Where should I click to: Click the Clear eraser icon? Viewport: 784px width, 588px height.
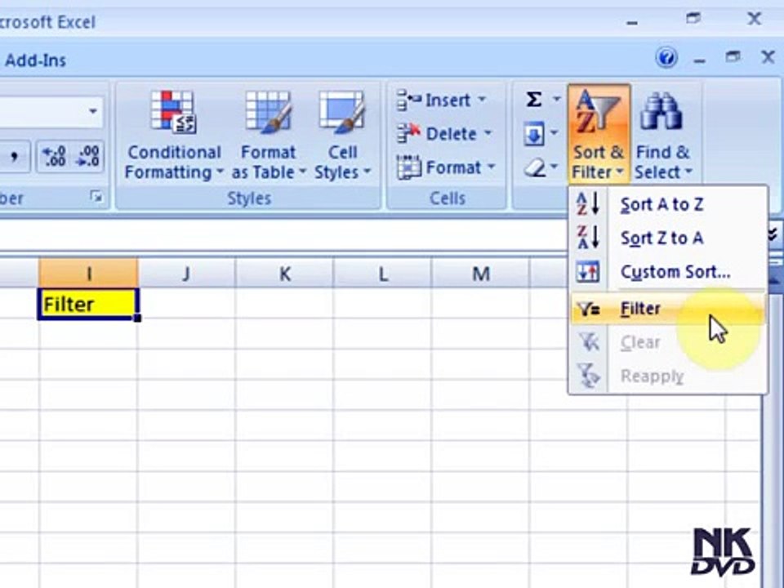coord(535,167)
